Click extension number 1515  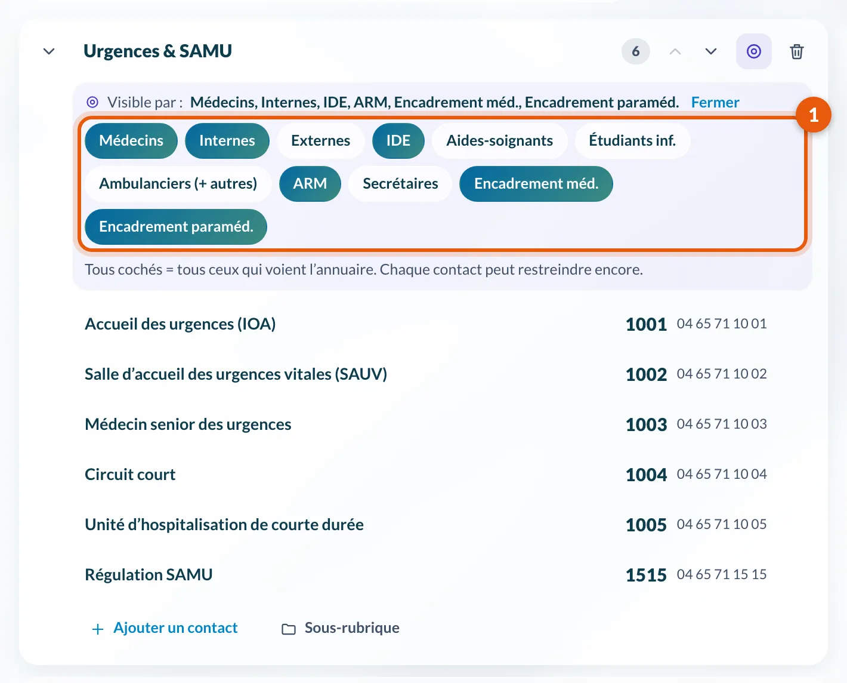(646, 575)
